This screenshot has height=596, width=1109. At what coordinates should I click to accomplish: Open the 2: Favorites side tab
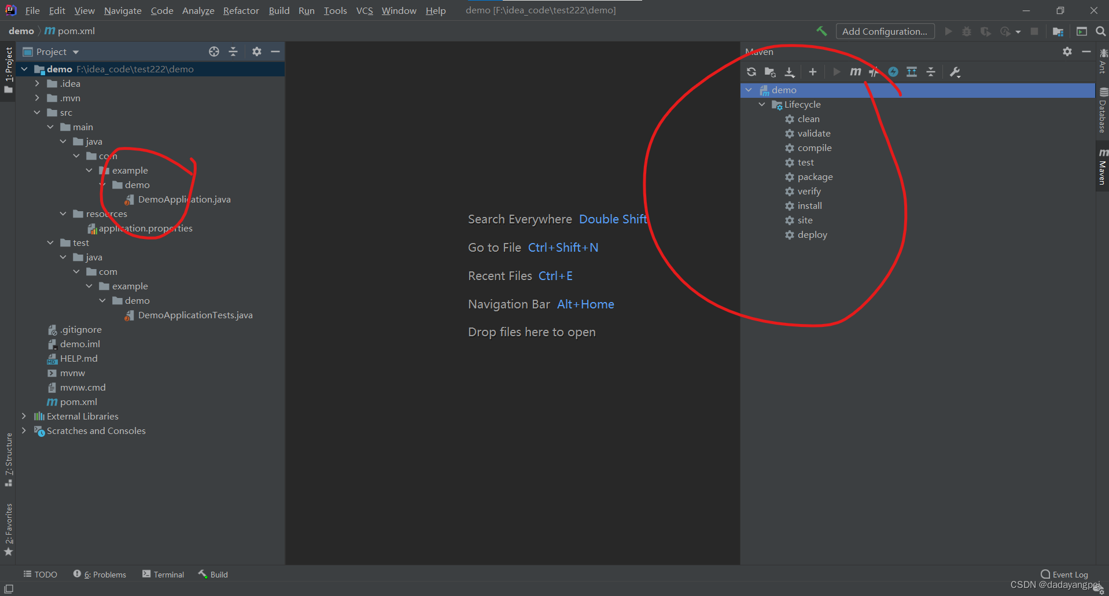click(8, 530)
